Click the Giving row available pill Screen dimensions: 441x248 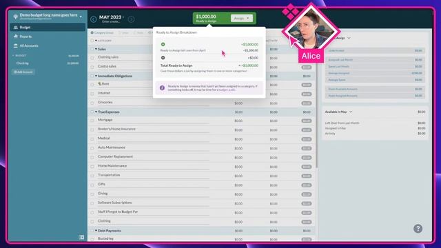click(x=306, y=194)
